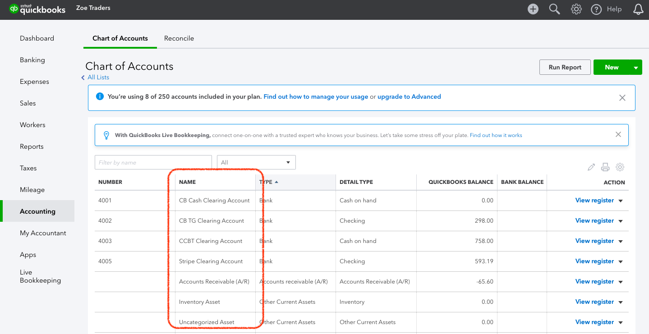This screenshot has height=334, width=649.
Task: Expand the New button dropdown arrow
Action: coord(636,68)
